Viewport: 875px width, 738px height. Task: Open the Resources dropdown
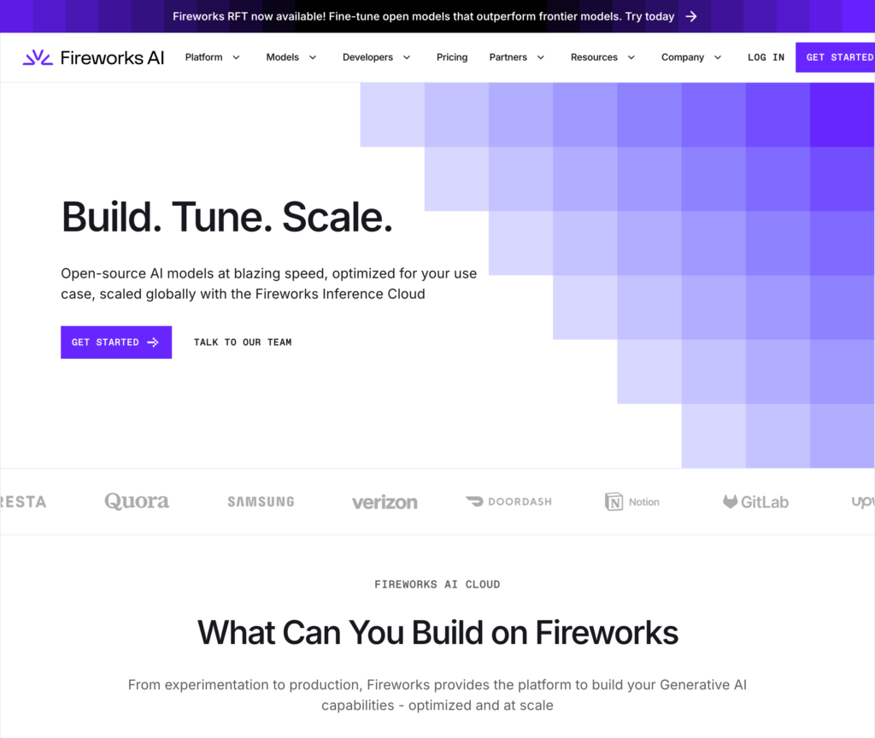602,57
